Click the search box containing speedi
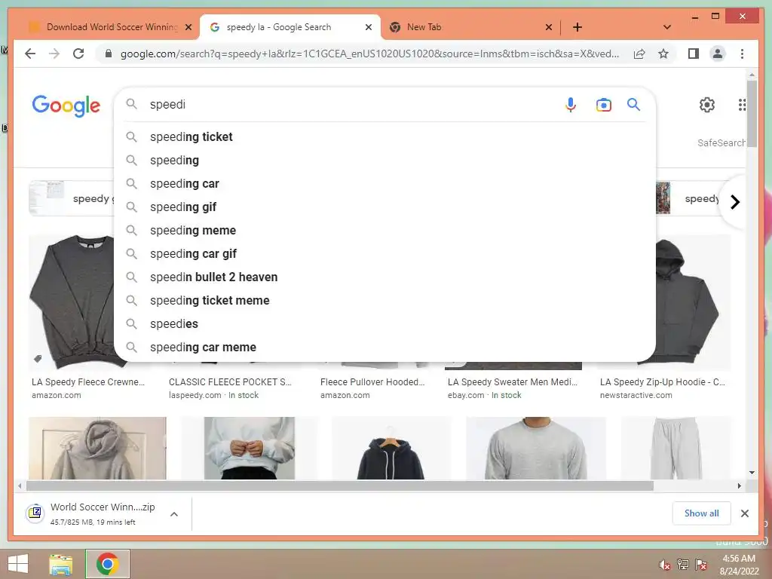772x579 pixels. [352, 104]
